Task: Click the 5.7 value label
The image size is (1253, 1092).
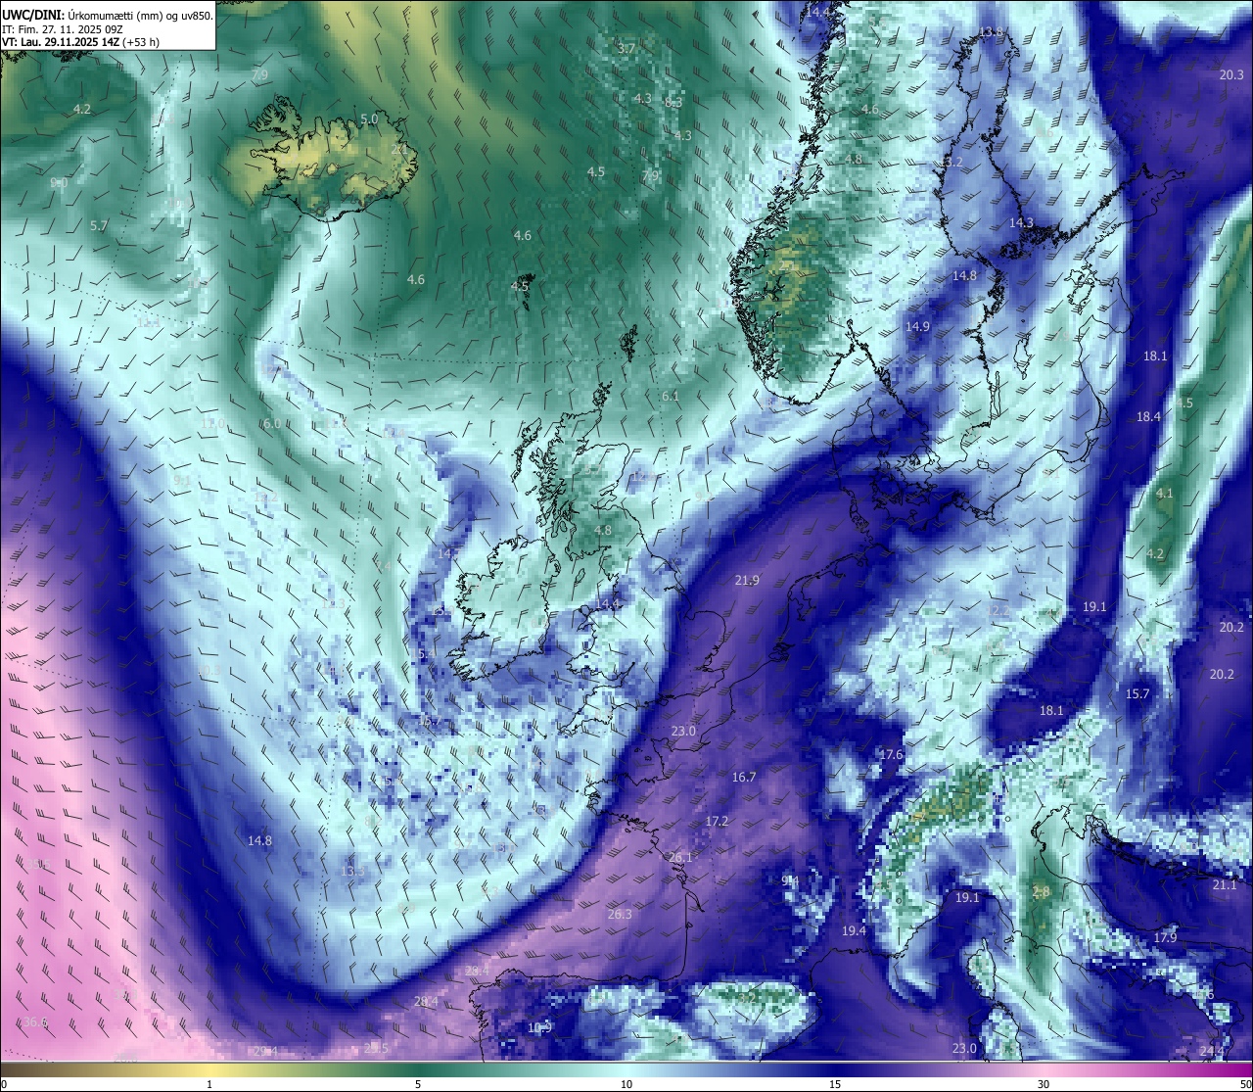Action: [99, 225]
